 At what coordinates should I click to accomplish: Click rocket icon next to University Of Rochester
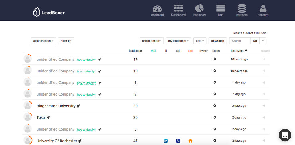click(80, 141)
